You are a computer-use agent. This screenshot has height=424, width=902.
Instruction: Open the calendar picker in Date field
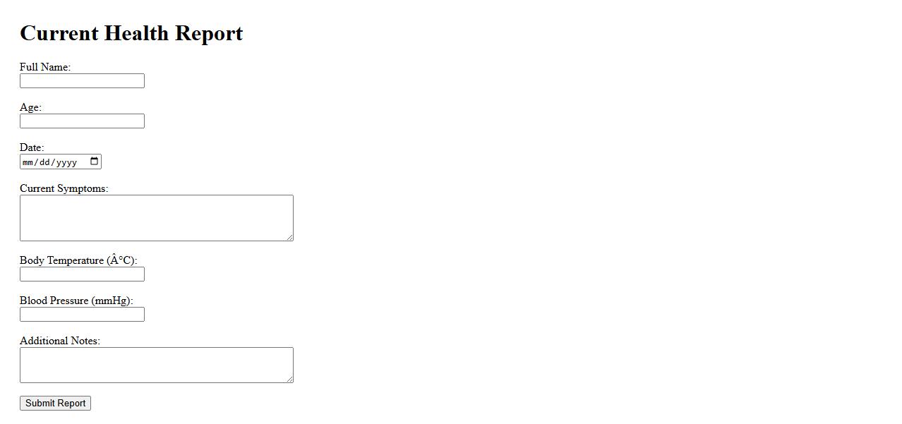click(x=95, y=162)
